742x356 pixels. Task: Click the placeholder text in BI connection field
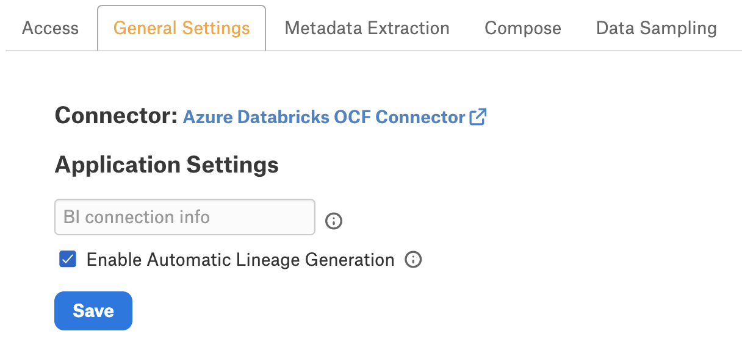pos(137,217)
